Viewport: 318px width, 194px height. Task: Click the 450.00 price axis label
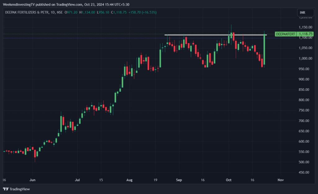tap(304, 173)
